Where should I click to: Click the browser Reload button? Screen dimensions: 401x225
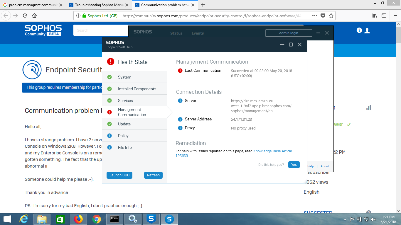coord(25,16)
